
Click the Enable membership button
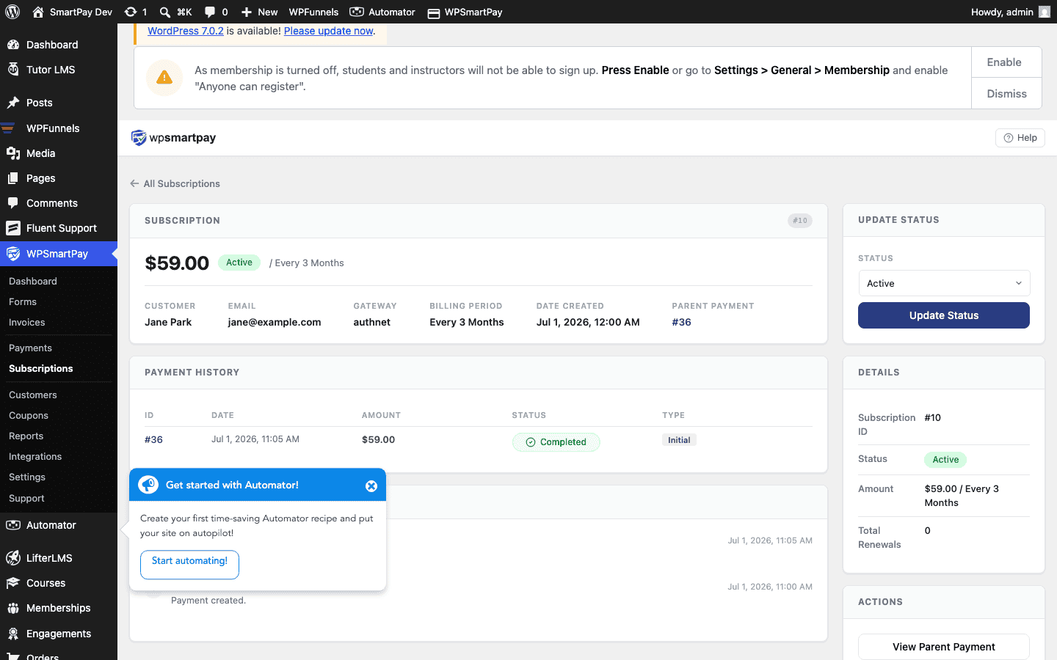(1006, 62)
